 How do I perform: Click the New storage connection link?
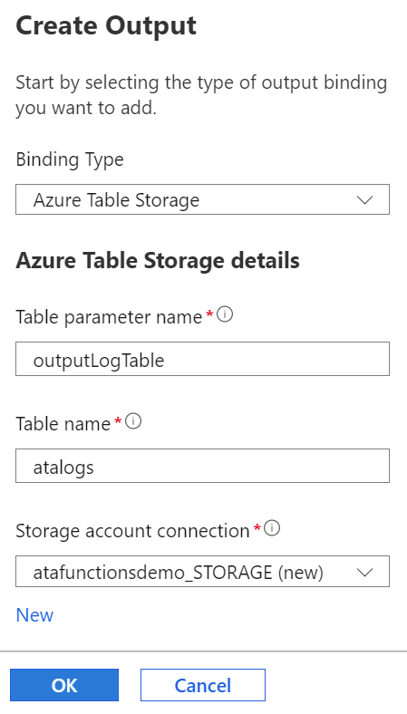(x=34, y=615)
